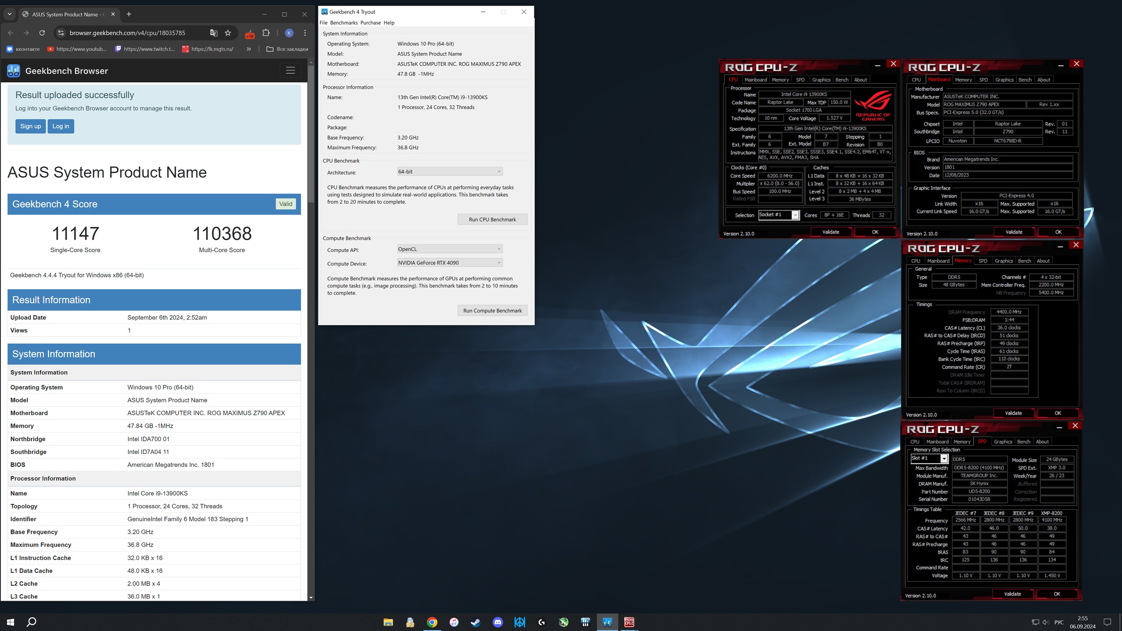Image resolution: width=1122 pixels, height=631 pixels.
Task: Open the YouTube bookmark
Action: (x=77, y=49)
